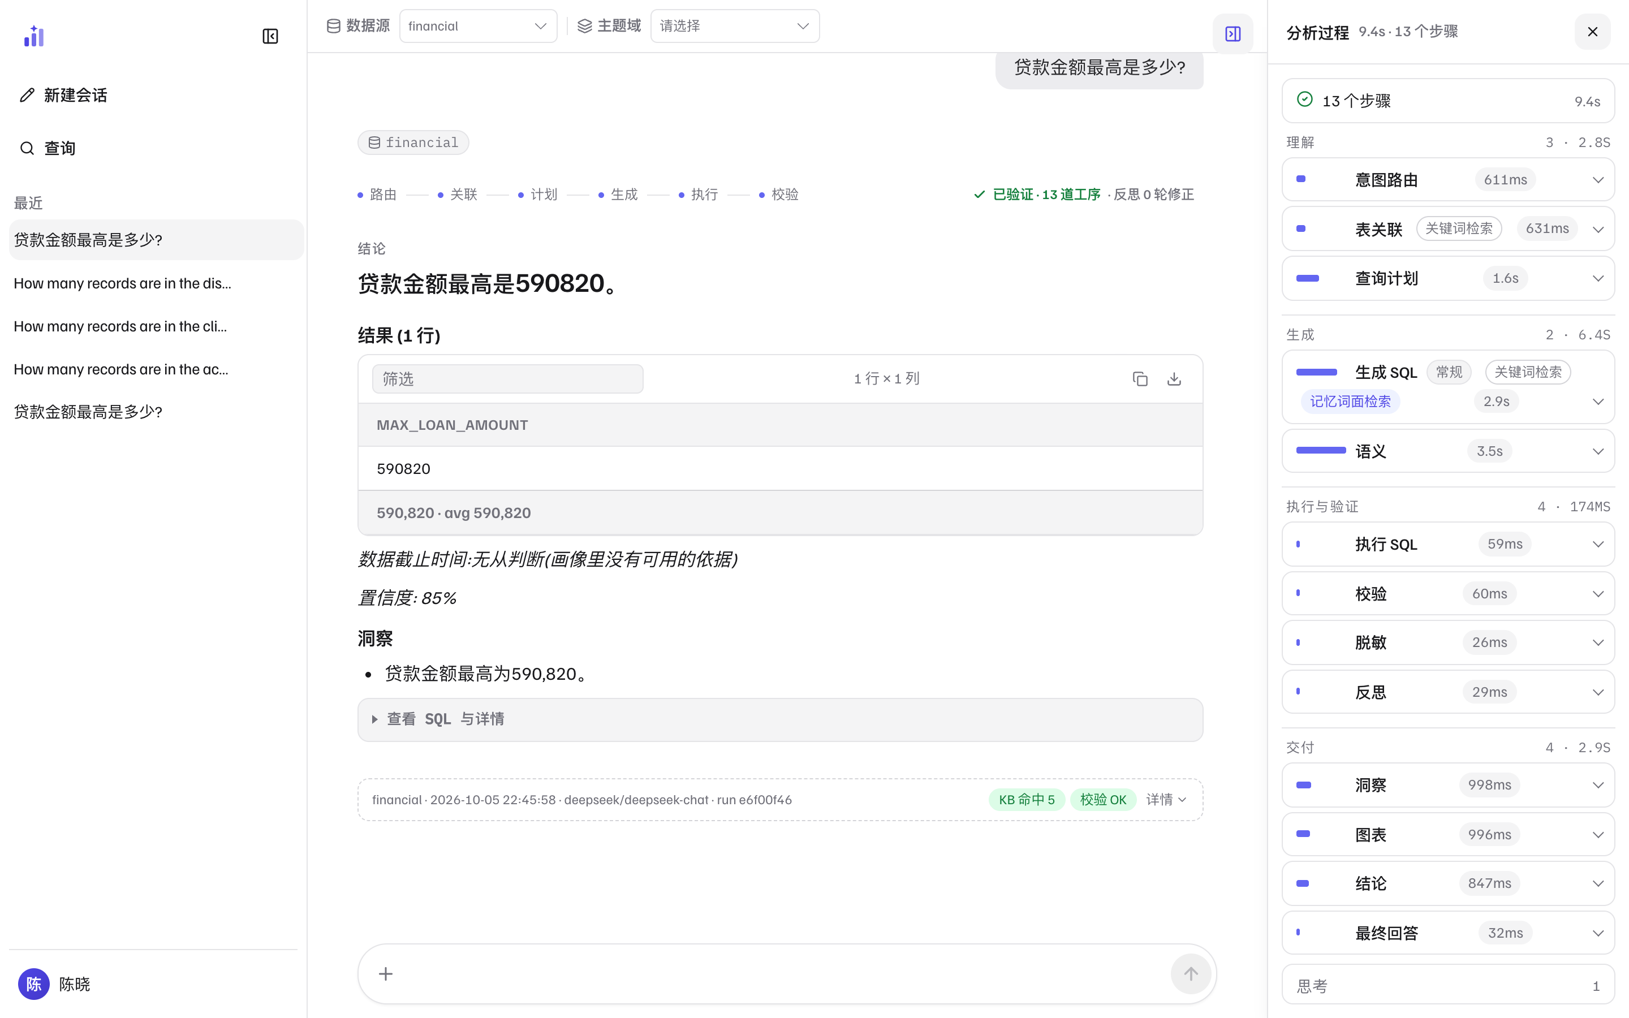Open the financial data source dropdown

coord(478,25)
